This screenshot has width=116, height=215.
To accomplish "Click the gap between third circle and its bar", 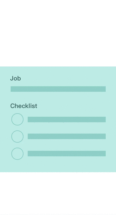I will tap(26, 153).
